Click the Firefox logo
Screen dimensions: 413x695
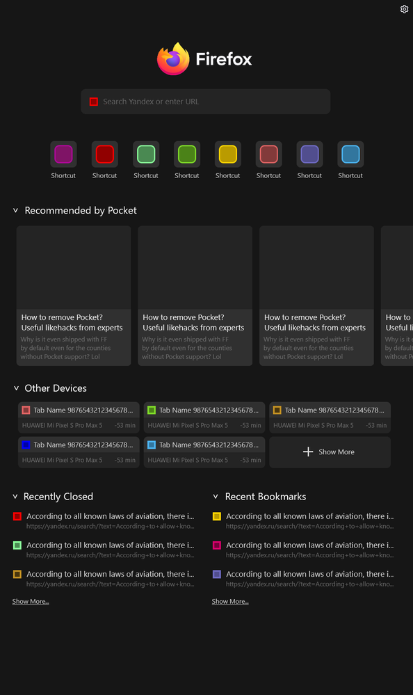pos(173,59)
